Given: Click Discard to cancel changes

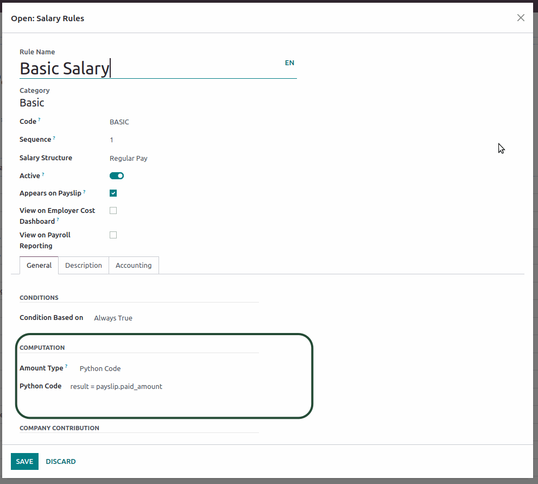Looking at the screenshot, I should (61, 462).
